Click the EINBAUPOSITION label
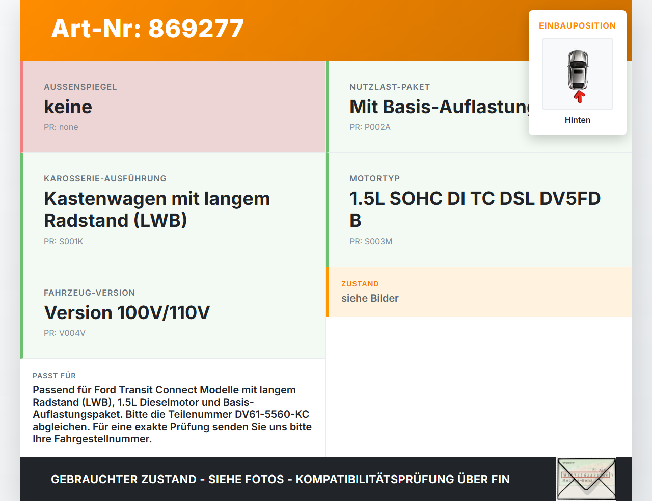The image size is (652, 501). tap(578, 25)
